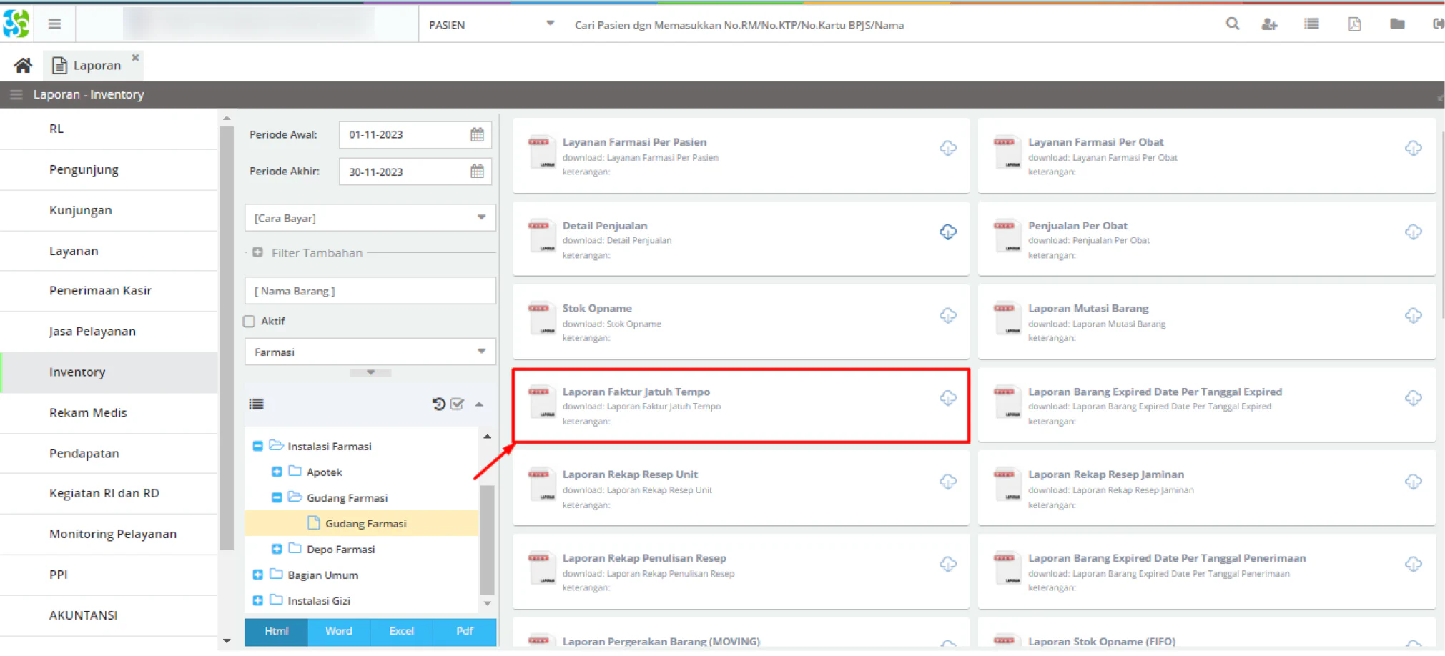The height and width of the screenshot is (656, 1445).
Task: Toggle the Aktif checkbox
Action: coord(249,322)
